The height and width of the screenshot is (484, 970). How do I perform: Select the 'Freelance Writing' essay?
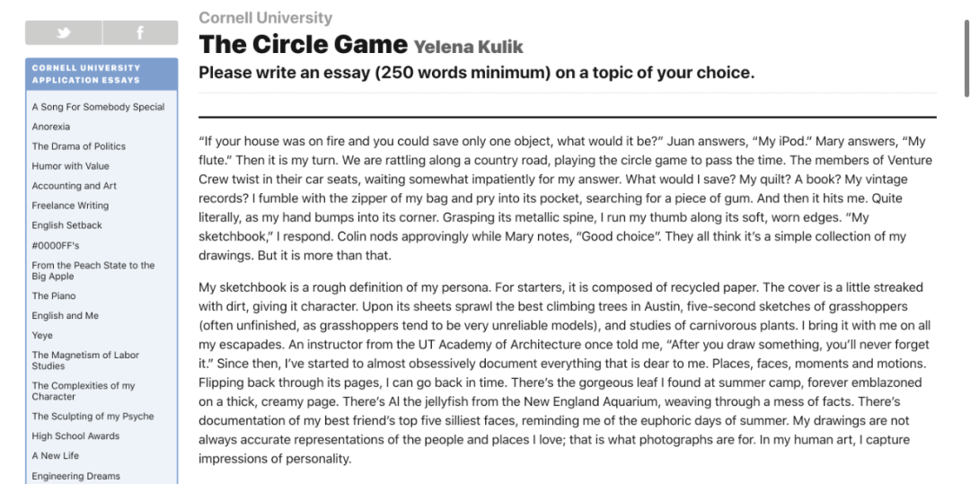70,206
